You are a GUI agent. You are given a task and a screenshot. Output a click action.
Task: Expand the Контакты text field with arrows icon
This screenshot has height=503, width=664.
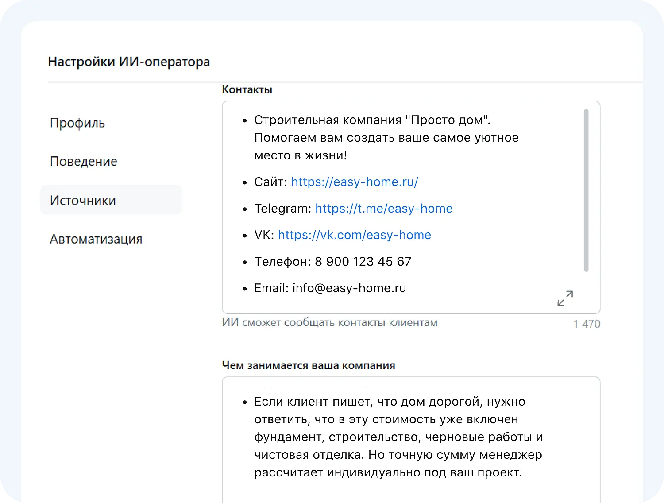point(565,298)
